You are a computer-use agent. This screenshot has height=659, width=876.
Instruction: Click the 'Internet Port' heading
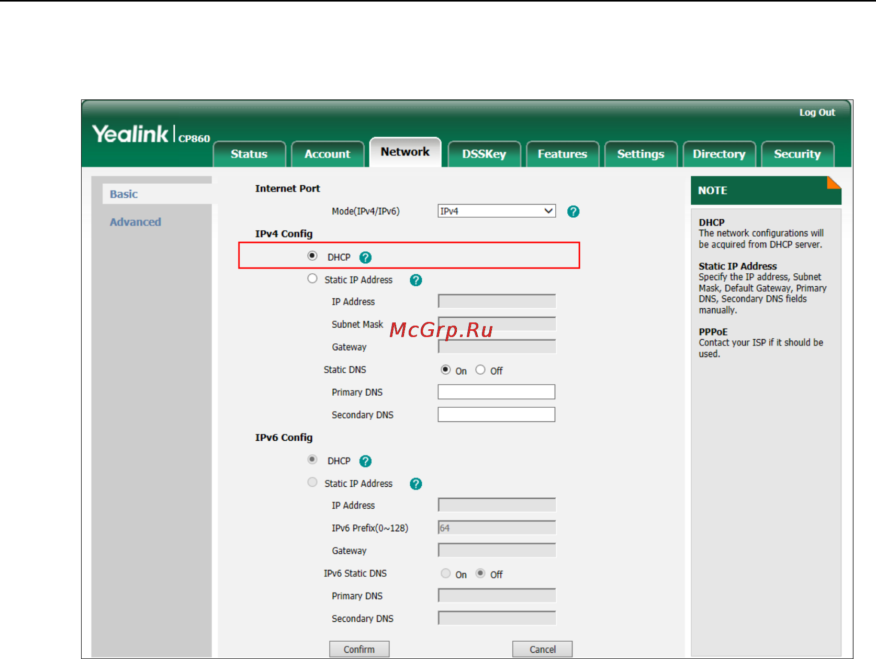[x=287, y=188]
